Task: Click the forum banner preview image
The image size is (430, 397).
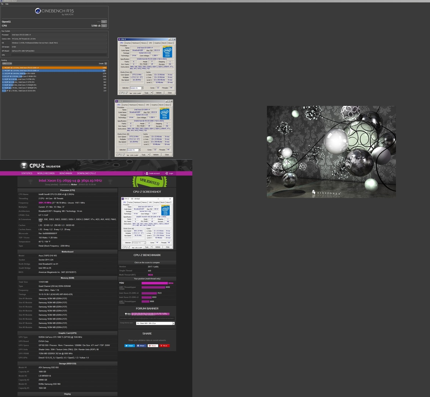Action: [147, 314]
